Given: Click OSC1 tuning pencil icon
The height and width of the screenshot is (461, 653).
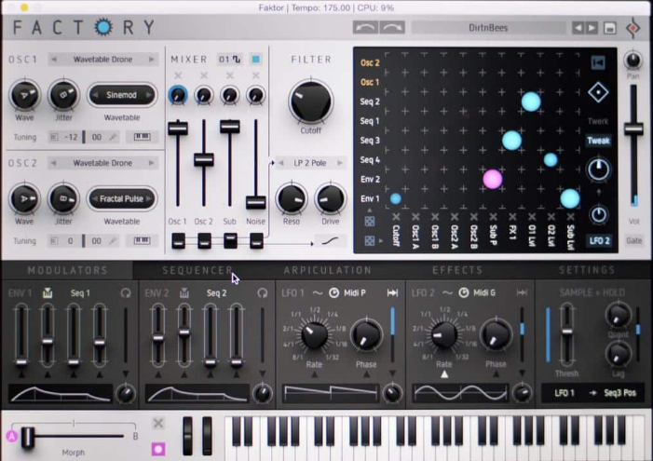Looking at the screenshot, I should pyautogui.click(x=113, y=137).
